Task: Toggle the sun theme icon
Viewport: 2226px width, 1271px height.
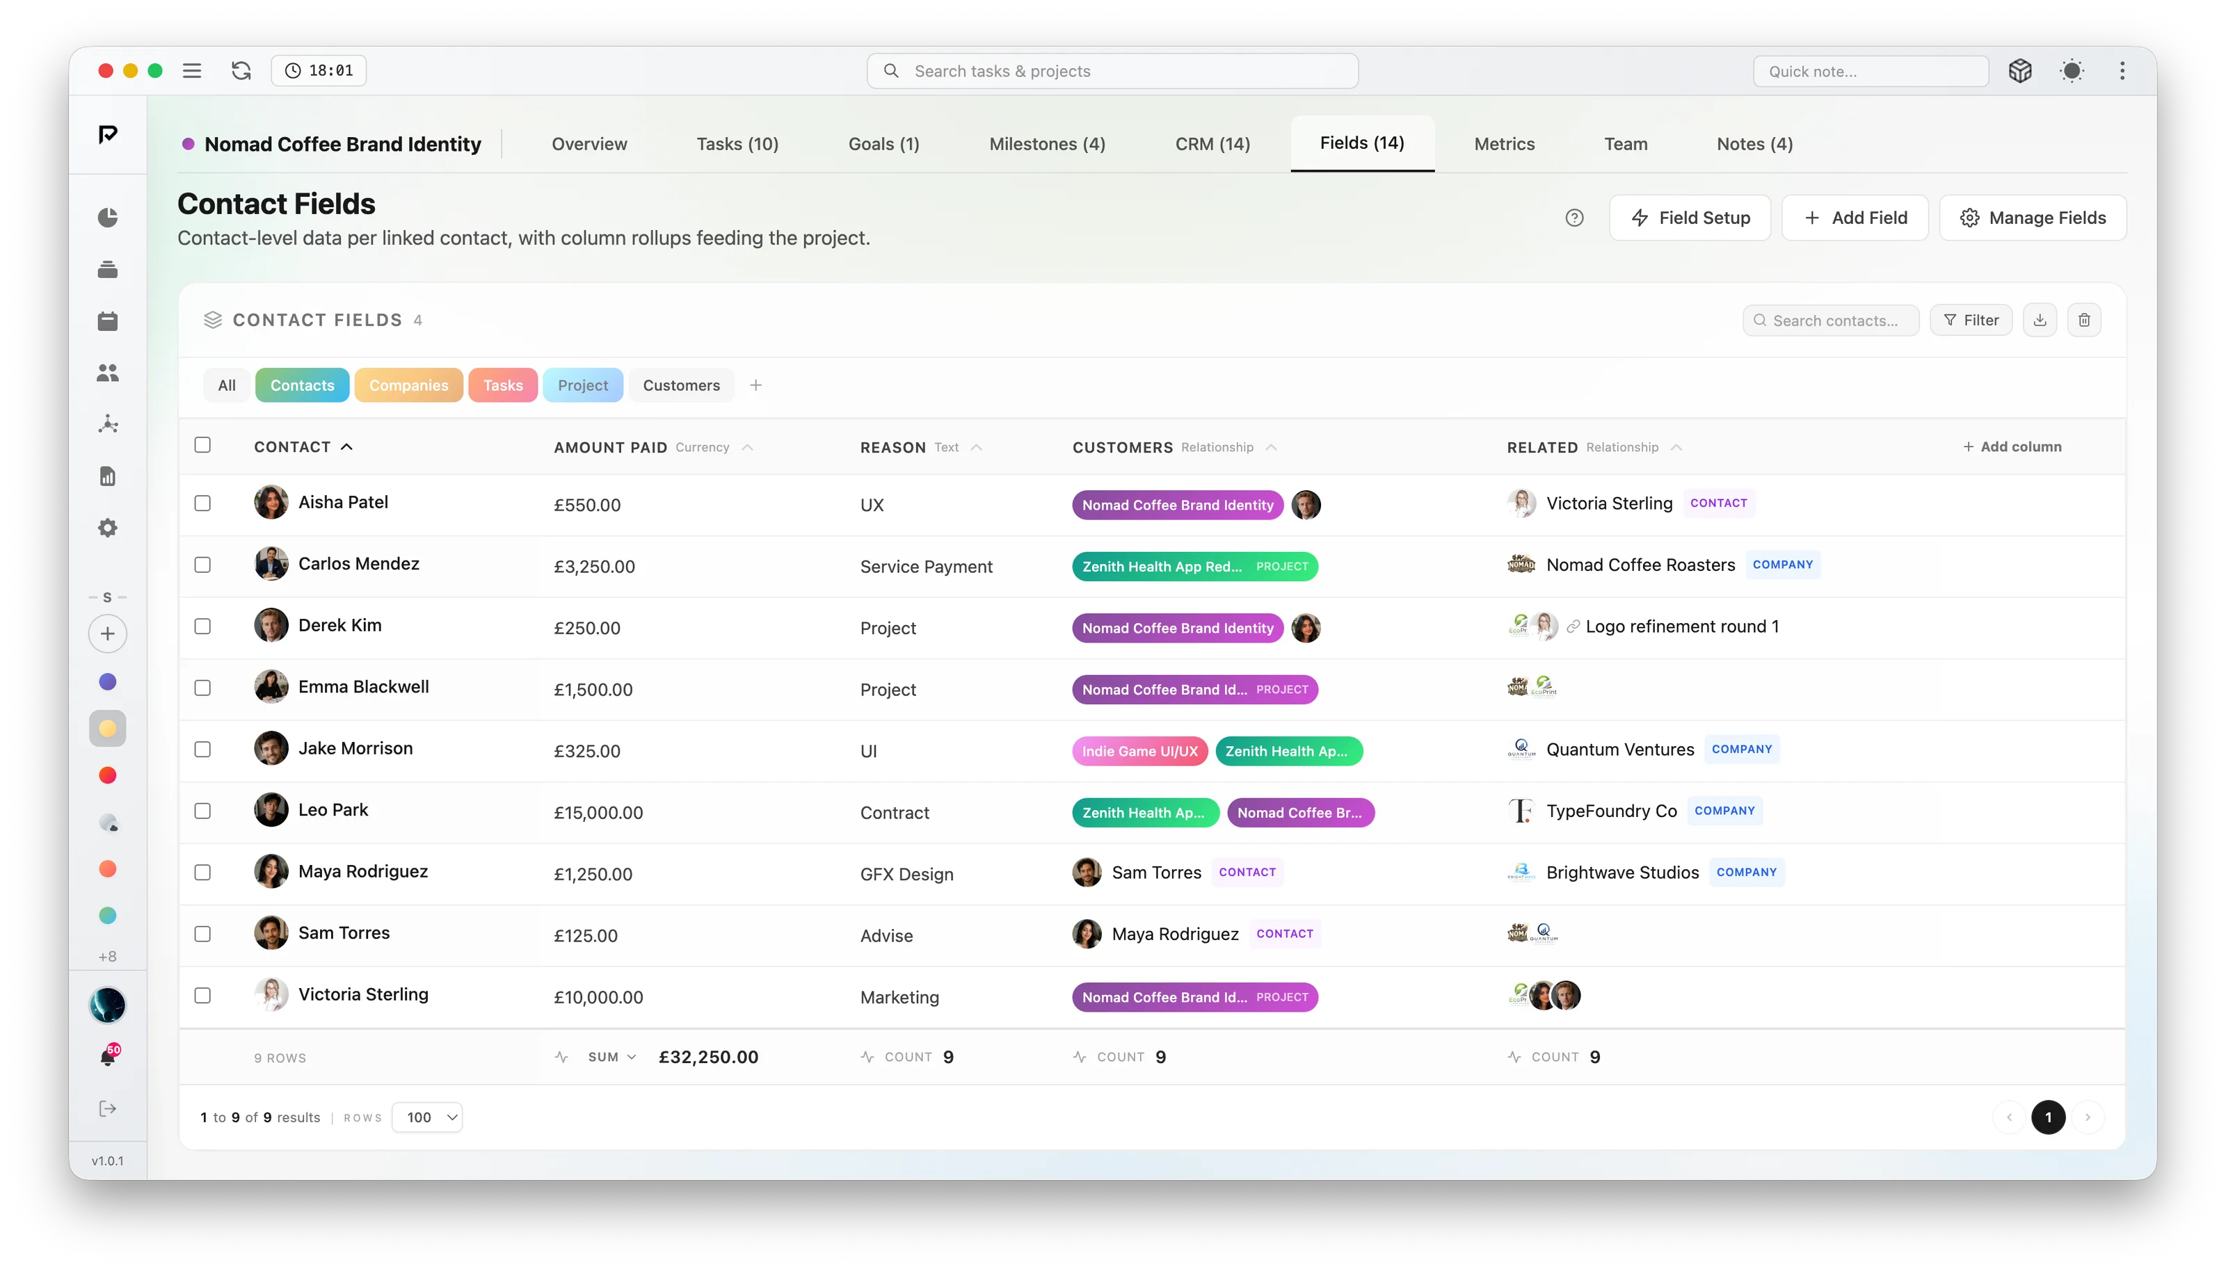Action: point(2072,71)
